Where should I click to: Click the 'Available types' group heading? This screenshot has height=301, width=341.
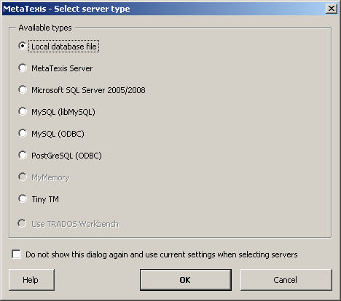point(45,28)
